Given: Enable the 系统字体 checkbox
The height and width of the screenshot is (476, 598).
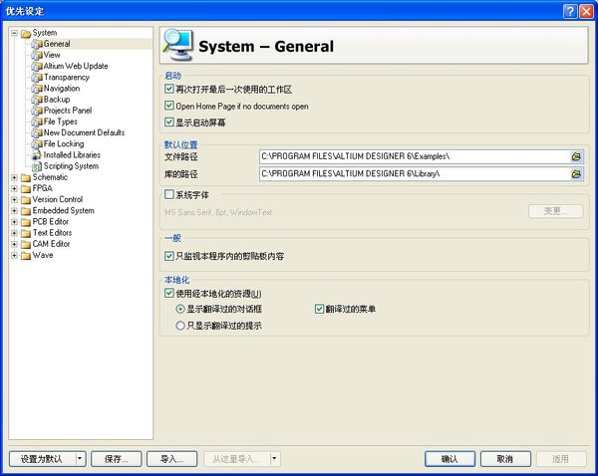Looking at the screenshot, I should point(168,194).
